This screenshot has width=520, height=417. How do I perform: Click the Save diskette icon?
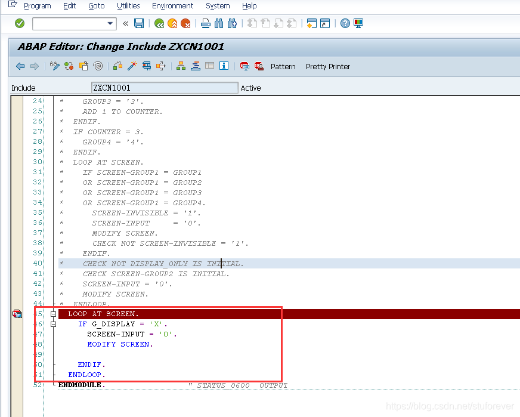pos(139,23)
